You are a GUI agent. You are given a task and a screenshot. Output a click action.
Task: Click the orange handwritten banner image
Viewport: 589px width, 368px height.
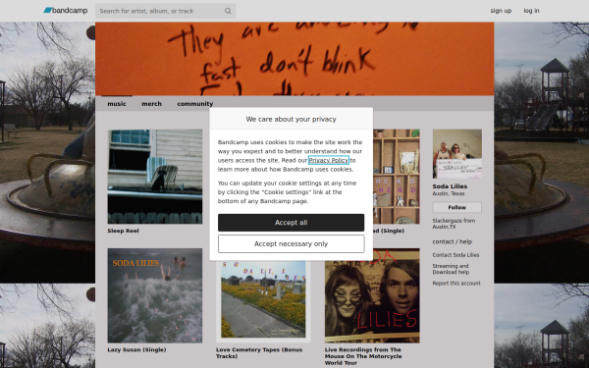pos(294,59)
